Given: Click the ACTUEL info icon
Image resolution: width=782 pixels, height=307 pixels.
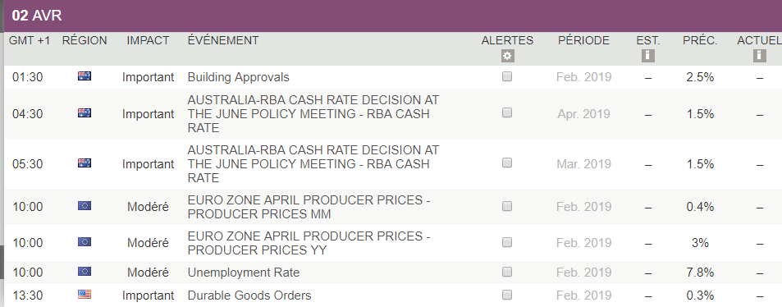Looking at the screenshot, I should pyautogui.click(x=759, y=56).
